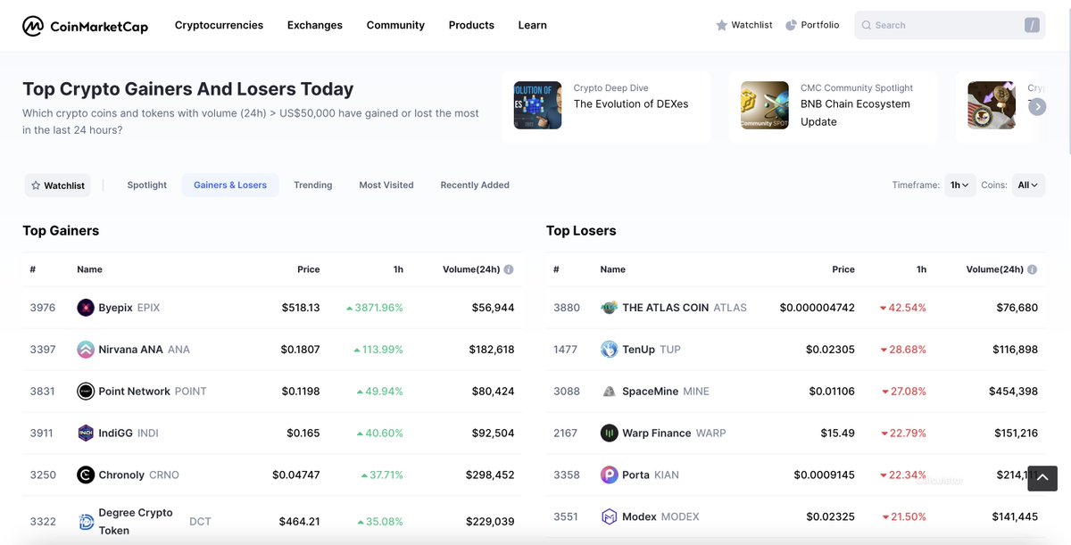Click the SpaceMine coin icon
This screenshot has width=1071, height=545.
tap(609, 391)
